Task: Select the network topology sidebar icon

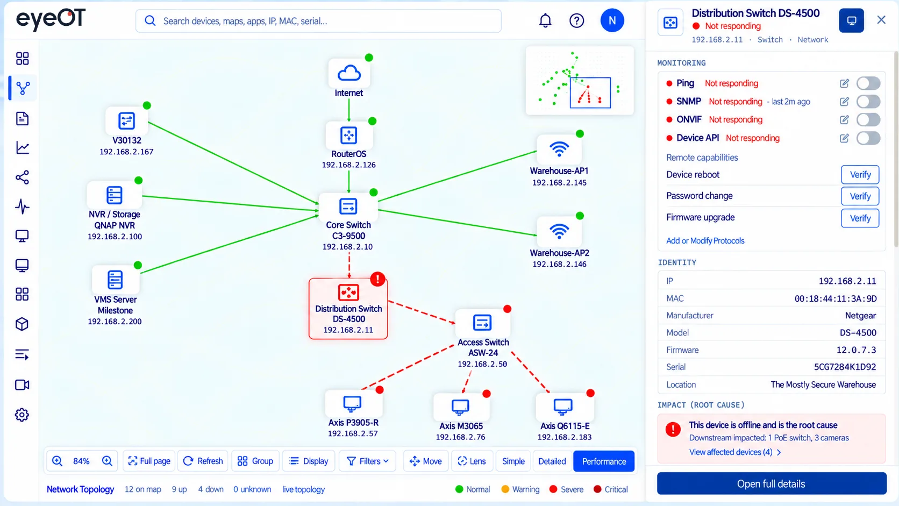Action: click(x=23, y=88)
